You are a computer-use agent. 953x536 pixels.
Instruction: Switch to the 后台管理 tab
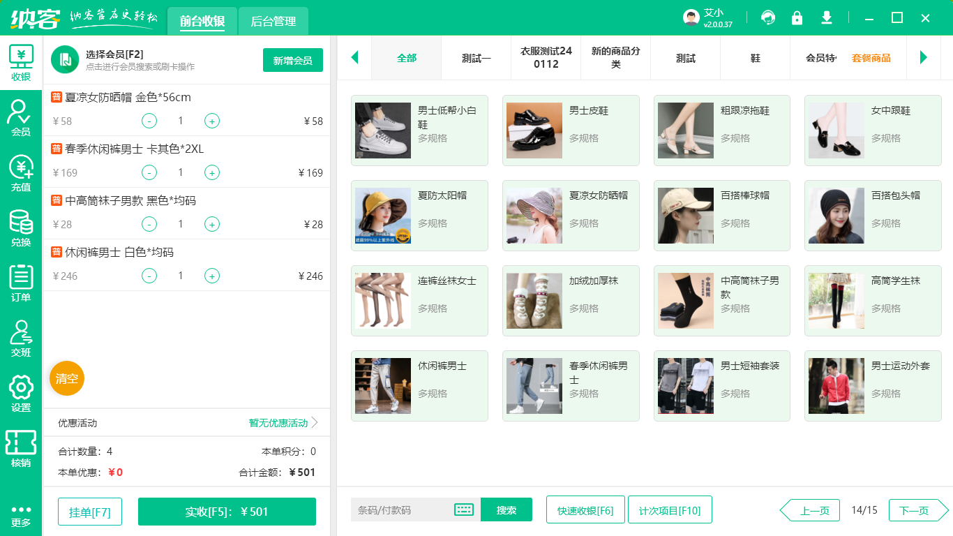272,21
